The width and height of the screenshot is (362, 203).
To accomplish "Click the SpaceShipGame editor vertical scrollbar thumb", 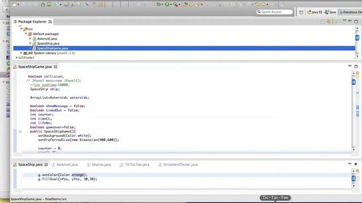I will click(354, 82).
